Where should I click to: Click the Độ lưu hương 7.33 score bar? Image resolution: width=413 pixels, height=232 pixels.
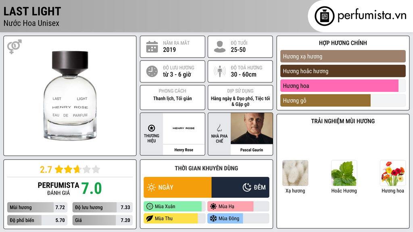tap(102, 207)
